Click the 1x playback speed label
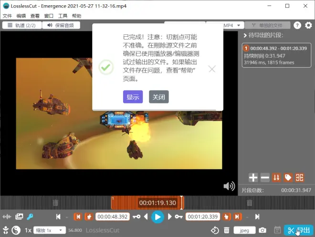 click(x=28, y=230)
